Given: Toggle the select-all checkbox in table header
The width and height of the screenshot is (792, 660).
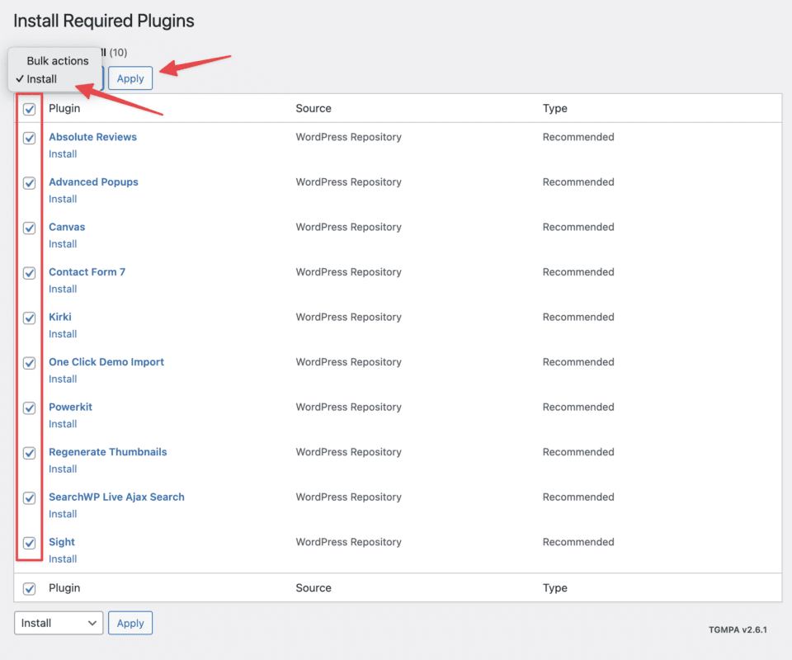Looking at the screenshot, I should coord(30,109).
